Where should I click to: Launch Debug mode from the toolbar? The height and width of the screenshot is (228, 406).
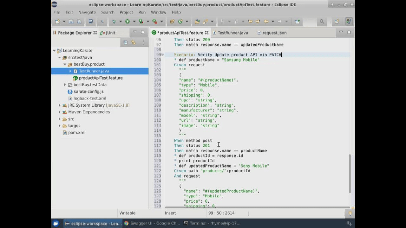114,21
